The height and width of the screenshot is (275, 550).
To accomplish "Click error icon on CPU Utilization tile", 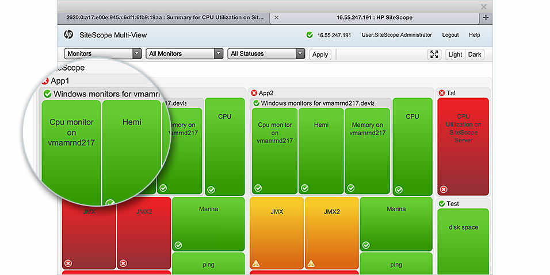I will (444, 189).
